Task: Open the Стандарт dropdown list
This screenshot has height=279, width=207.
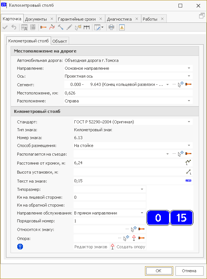Action: click(x=189, y=122)
